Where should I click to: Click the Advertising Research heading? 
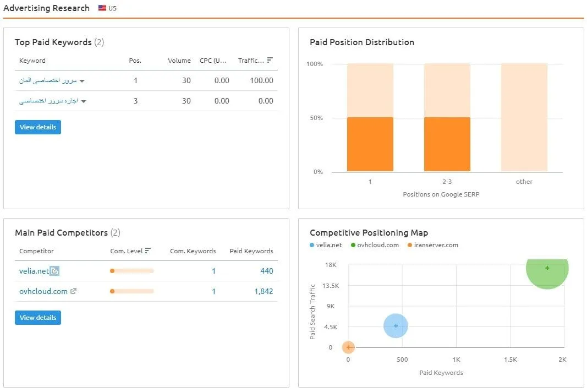coord(46,8)
